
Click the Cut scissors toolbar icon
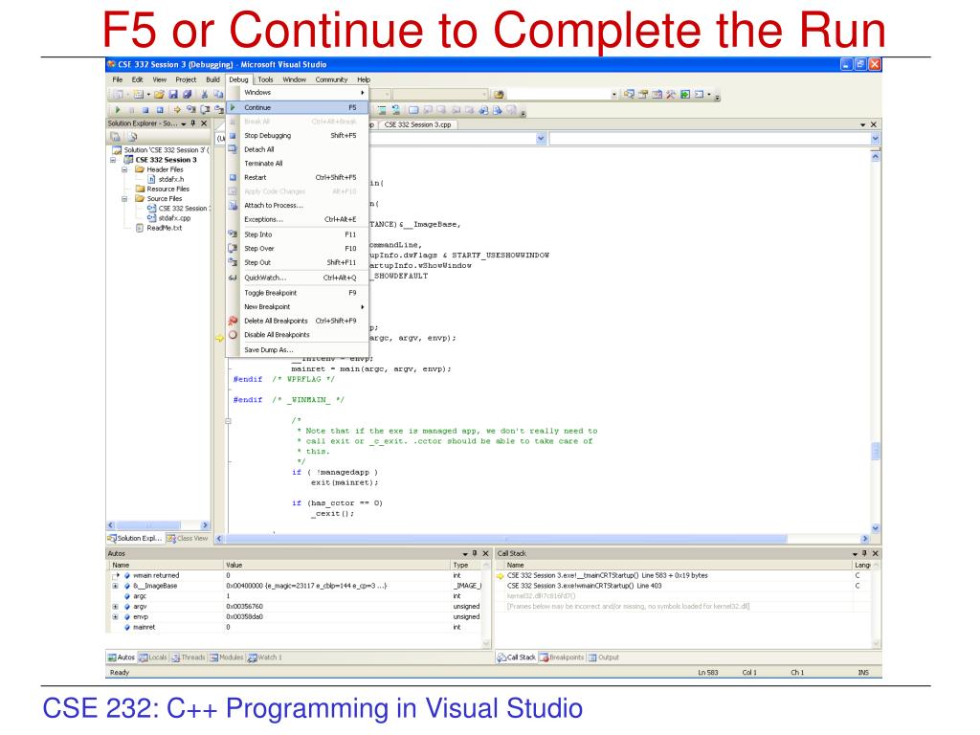205,95
